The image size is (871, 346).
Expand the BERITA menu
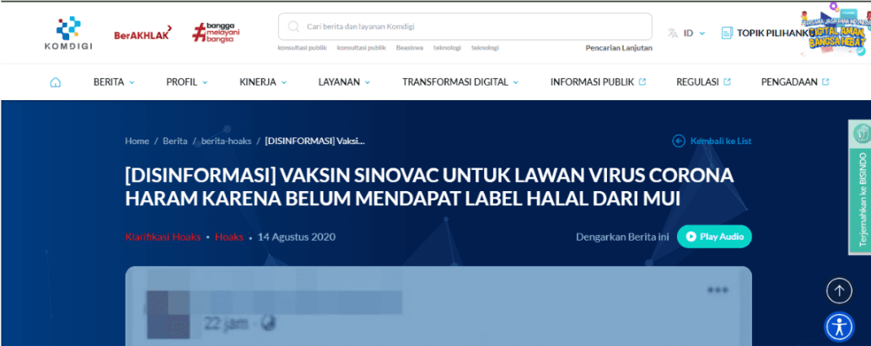pos(114,82)
